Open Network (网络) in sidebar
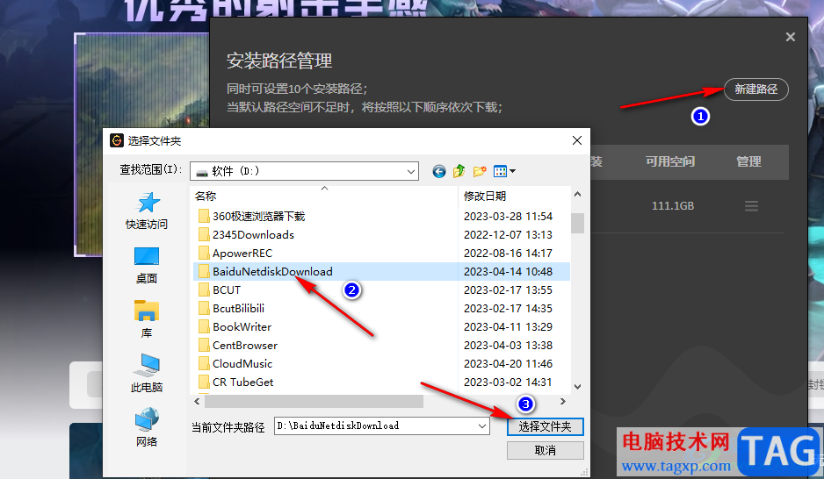Viewport: 824px width, 479px height. click(x=147, y=427)
